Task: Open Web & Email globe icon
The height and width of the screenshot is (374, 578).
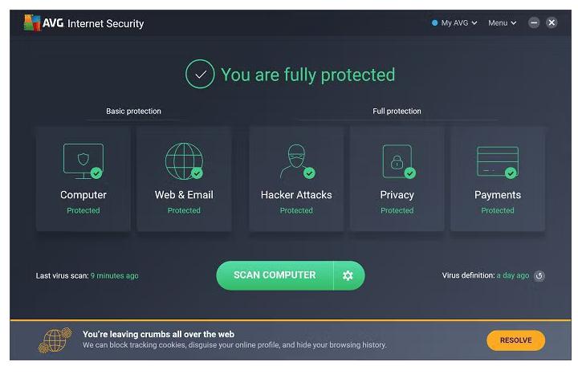Action: click(184, 161)
